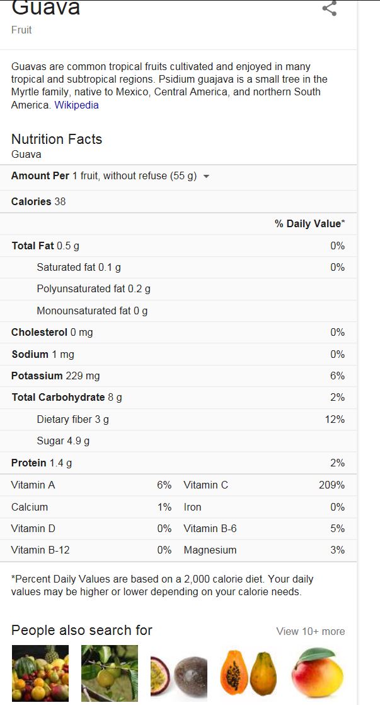Image resolution: width=380 pixels, height=705 pixels.
Task: Click the View 10+ more link
Action: pyautogui.click(x=310, y=631)
